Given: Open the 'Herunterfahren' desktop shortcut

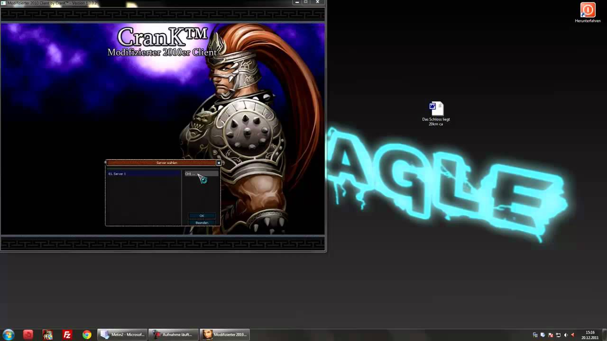Looking at the screenshot, I should coord(588,13).
